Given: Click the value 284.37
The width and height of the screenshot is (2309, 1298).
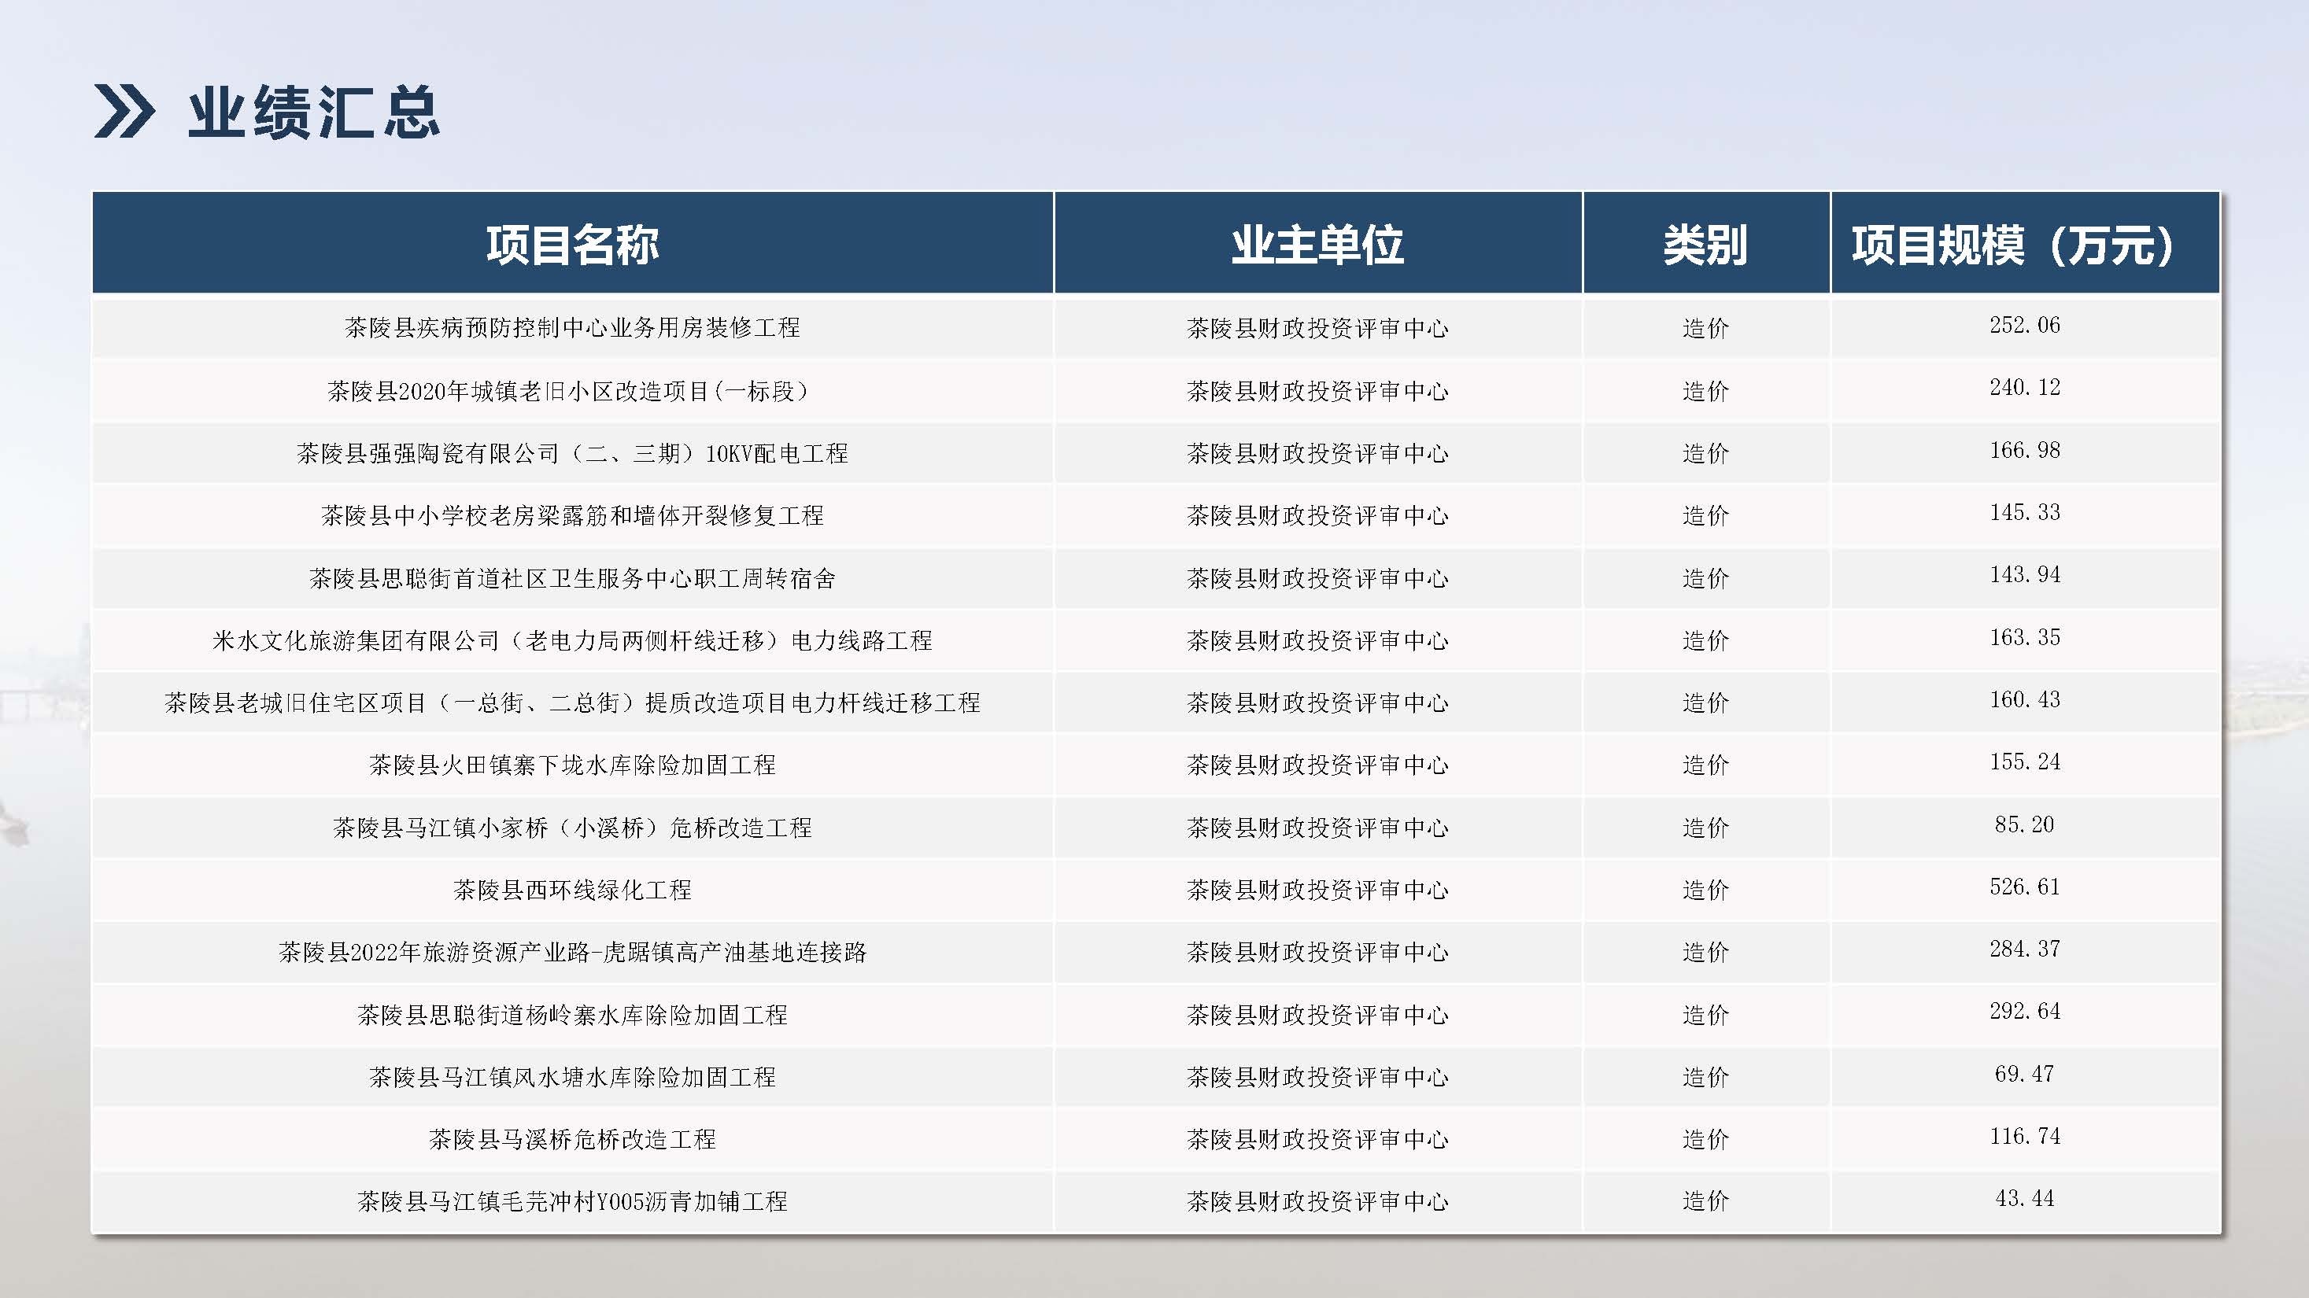Looking at the screenshot, I should (2025, 949).
